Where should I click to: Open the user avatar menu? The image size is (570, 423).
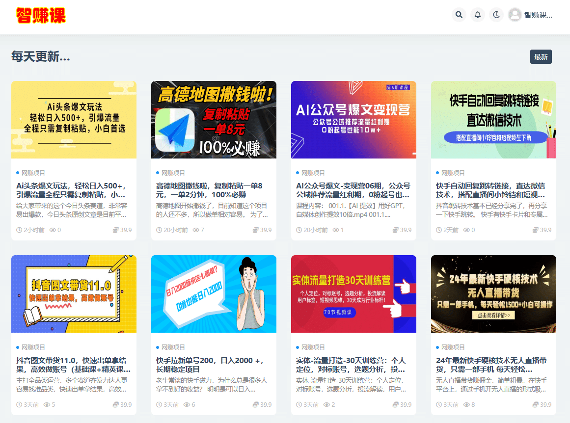coord(515,15)
